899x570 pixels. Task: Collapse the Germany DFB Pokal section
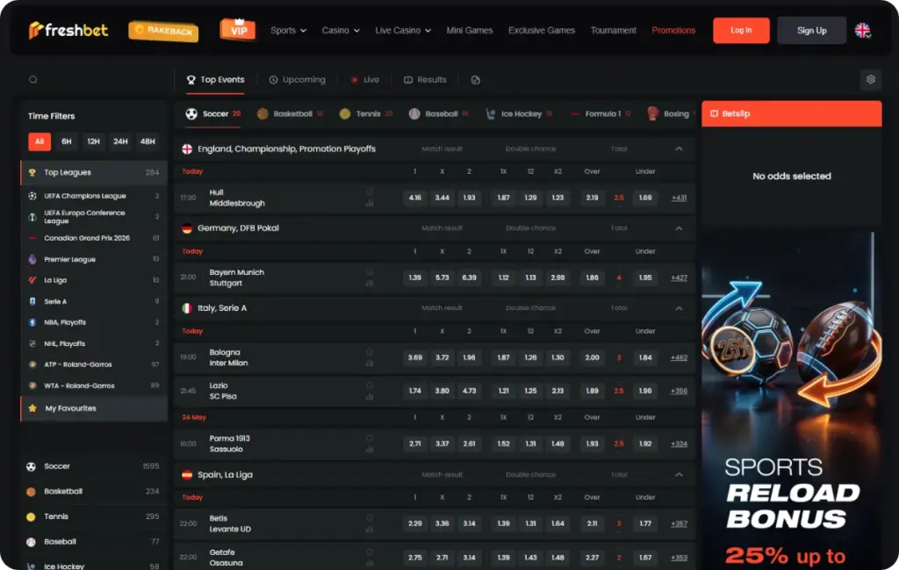(x=679, y=228)
